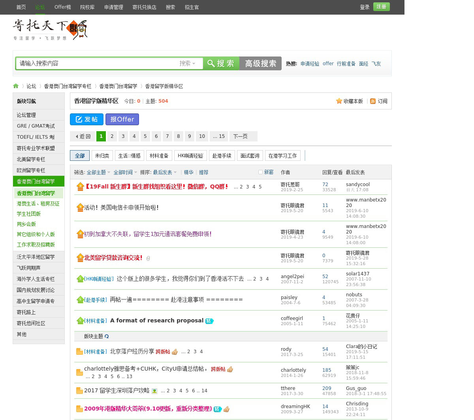
Task: Open folder icon of 2017 留学生深圳落户攻略
Action: (79, 391)
